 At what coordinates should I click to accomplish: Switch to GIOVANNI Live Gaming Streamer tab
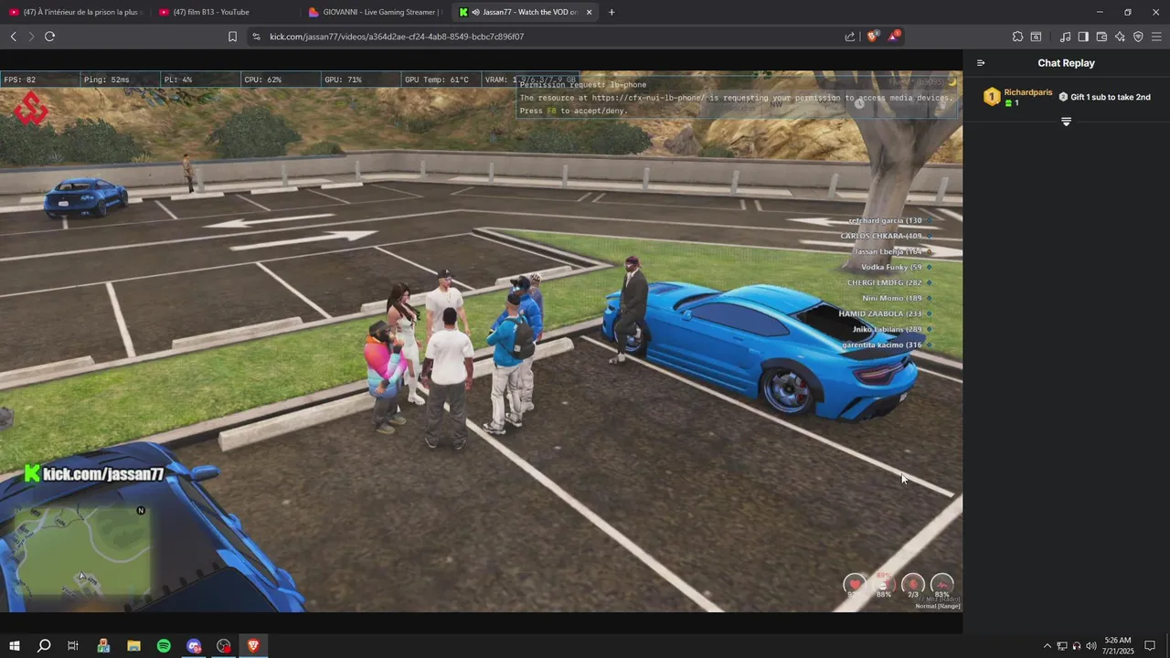coord(375,12)
